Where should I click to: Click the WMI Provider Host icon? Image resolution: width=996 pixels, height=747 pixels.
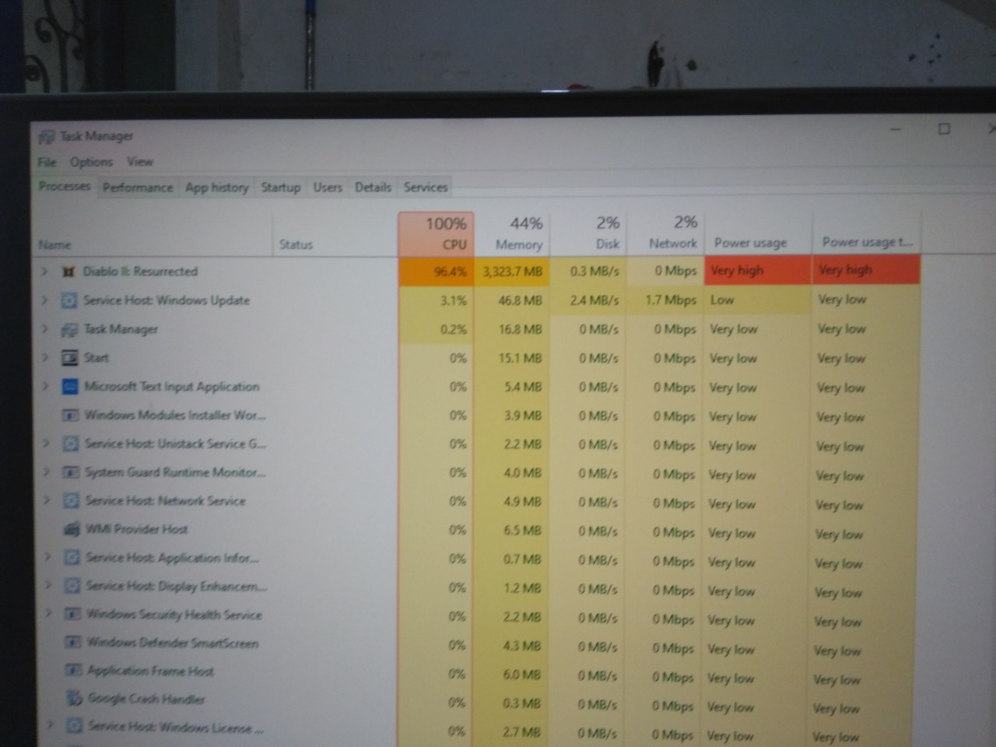coord(72,530)
